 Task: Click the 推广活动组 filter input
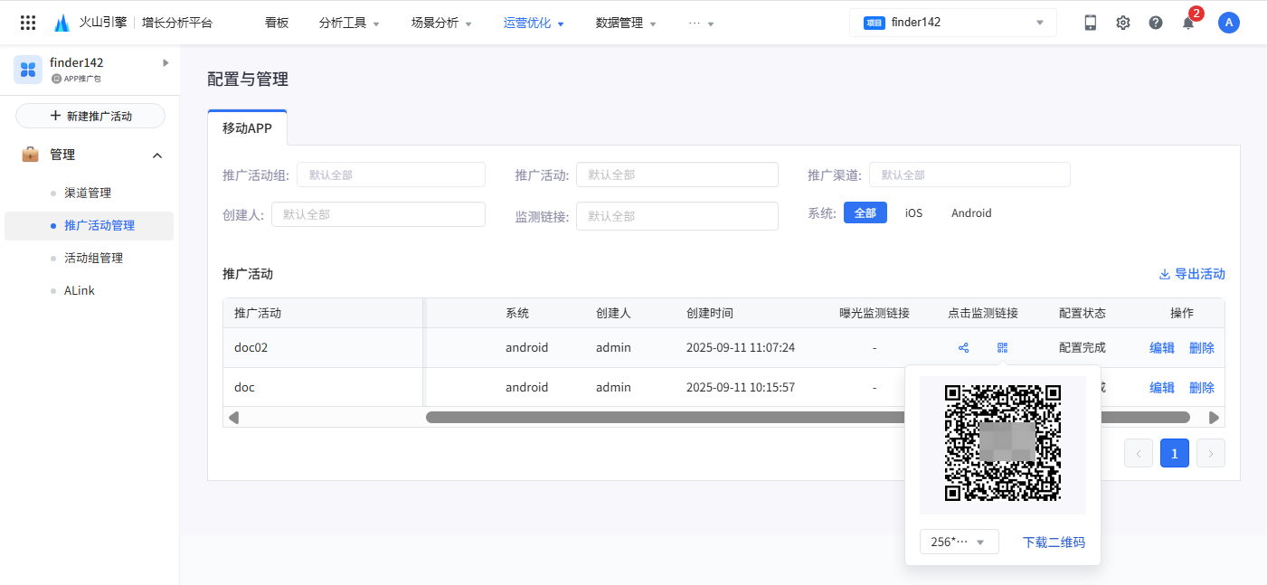391,175
